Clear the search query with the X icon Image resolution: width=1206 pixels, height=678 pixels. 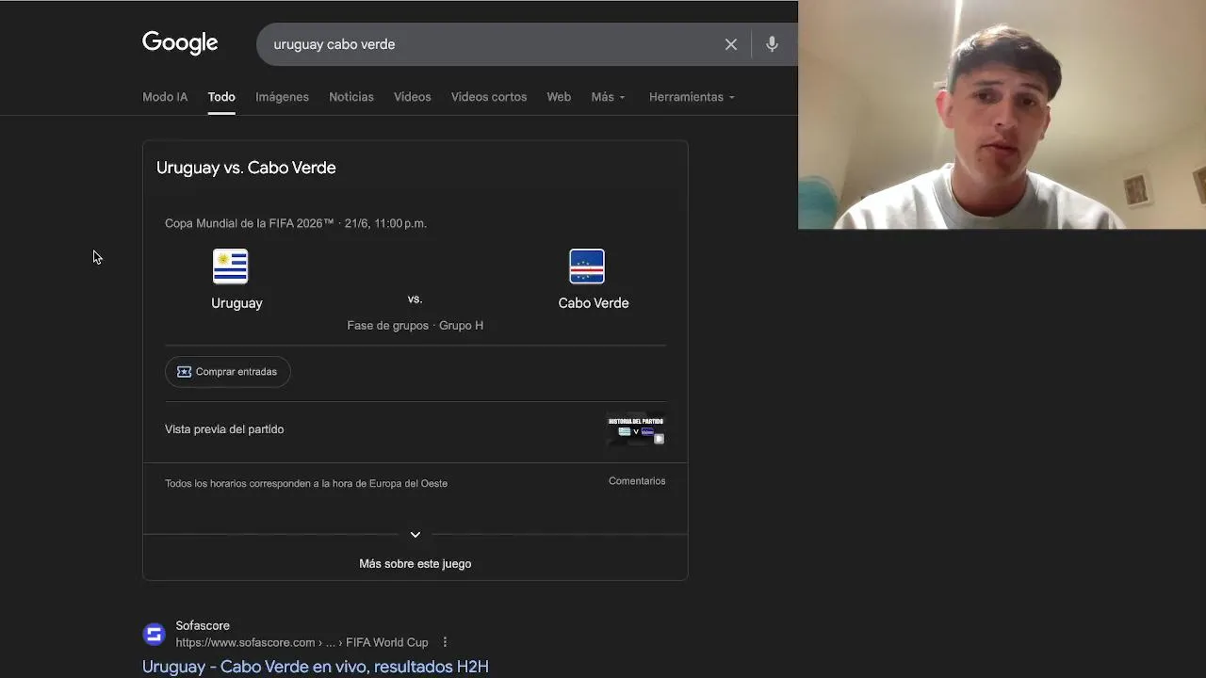pyautogui.click(x=731, y=44)
